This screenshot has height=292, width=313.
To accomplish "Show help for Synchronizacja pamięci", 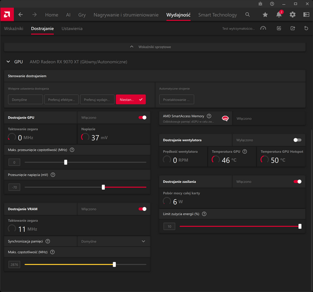I will (x=48, y=241).
